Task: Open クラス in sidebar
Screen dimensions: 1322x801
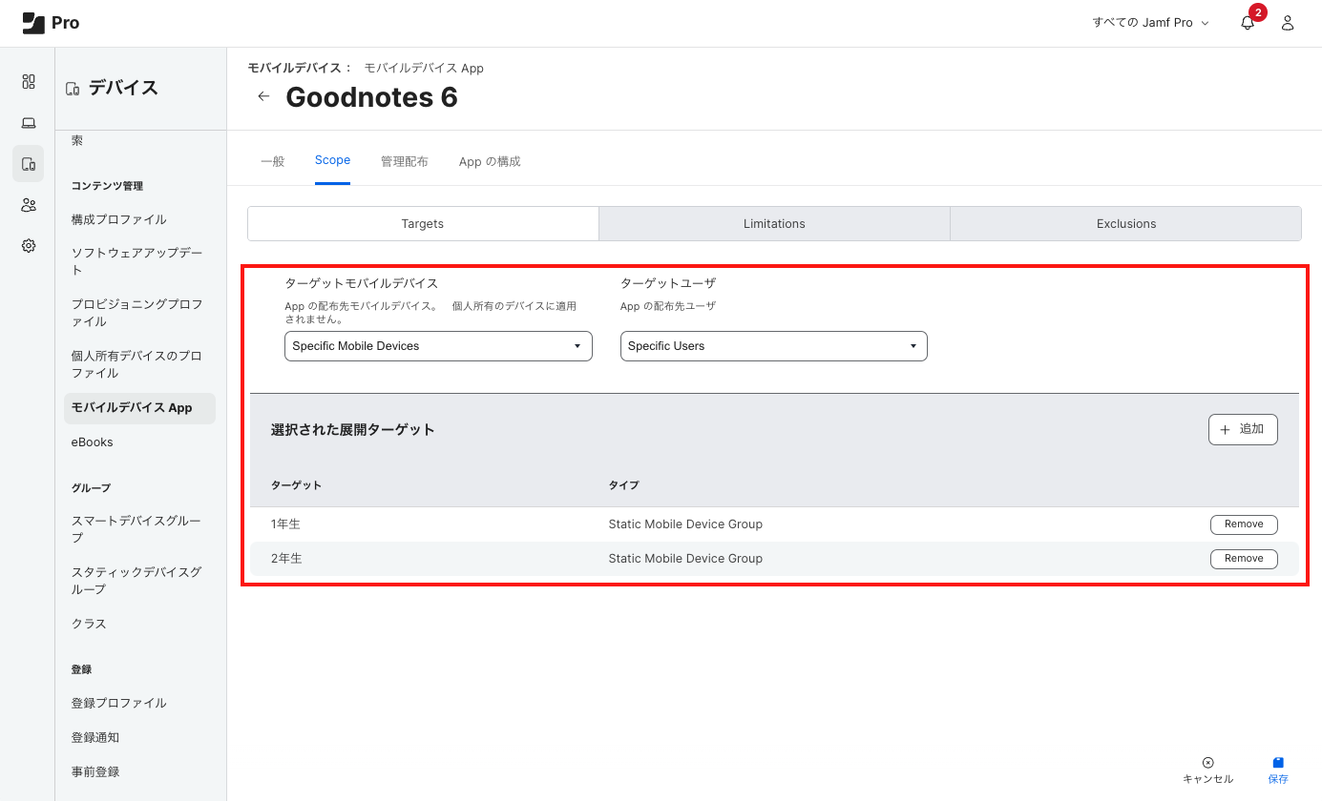Action: coord(89,624)
